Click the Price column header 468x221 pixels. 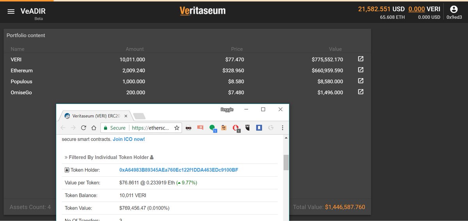point(237,49)
